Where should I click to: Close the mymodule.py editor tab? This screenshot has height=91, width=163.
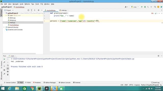[x=57, y=10]
